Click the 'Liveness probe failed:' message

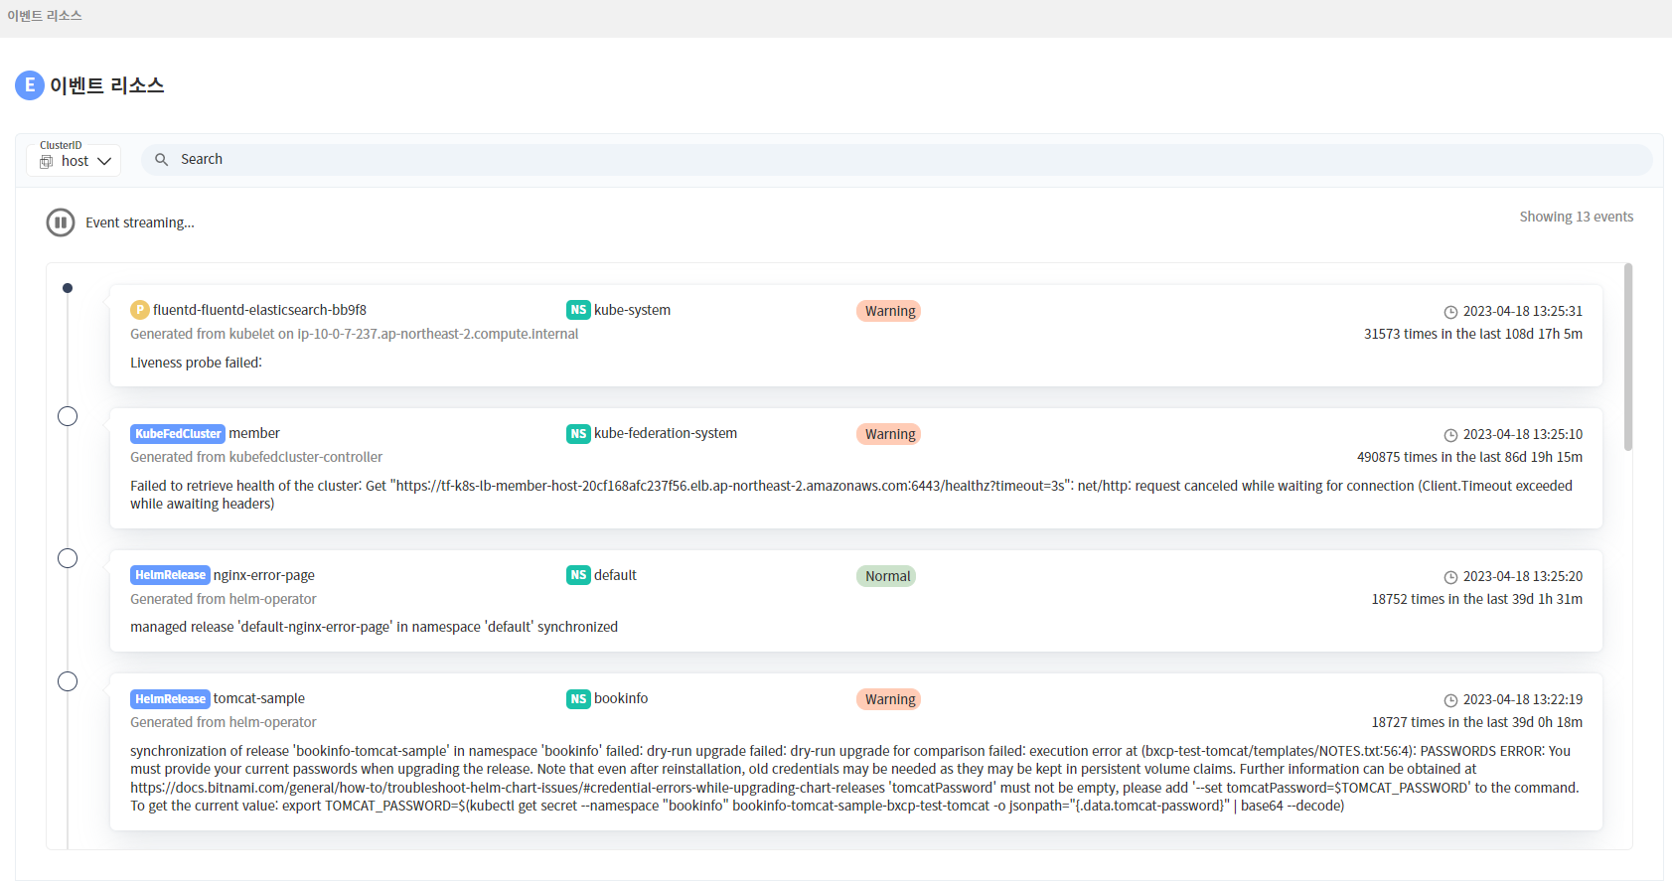[196, 363]
